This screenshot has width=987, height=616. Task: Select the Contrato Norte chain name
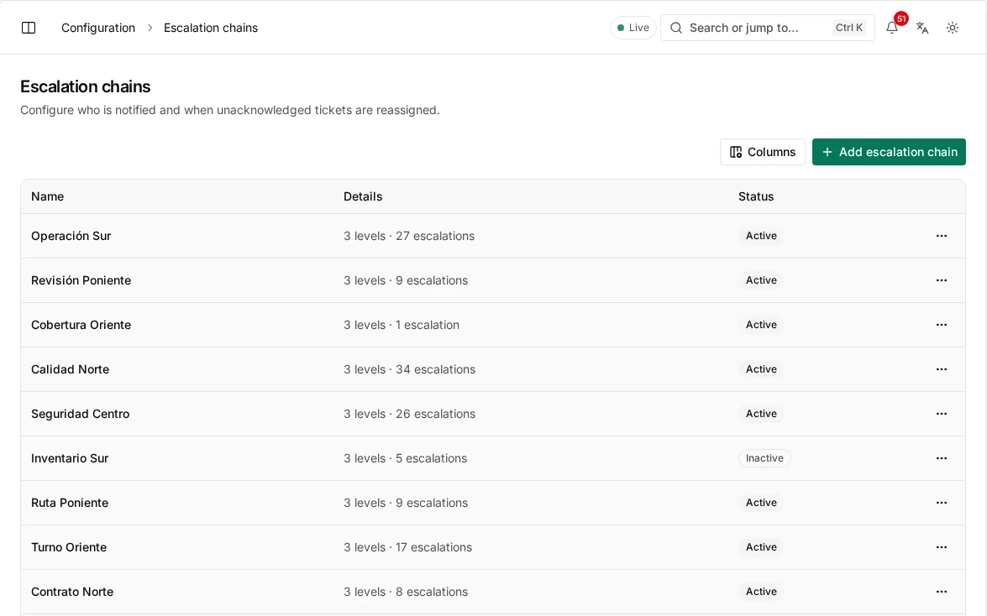pos(72,592)
